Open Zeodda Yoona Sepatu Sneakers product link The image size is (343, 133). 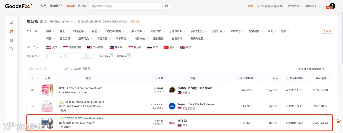coord(81,104)
